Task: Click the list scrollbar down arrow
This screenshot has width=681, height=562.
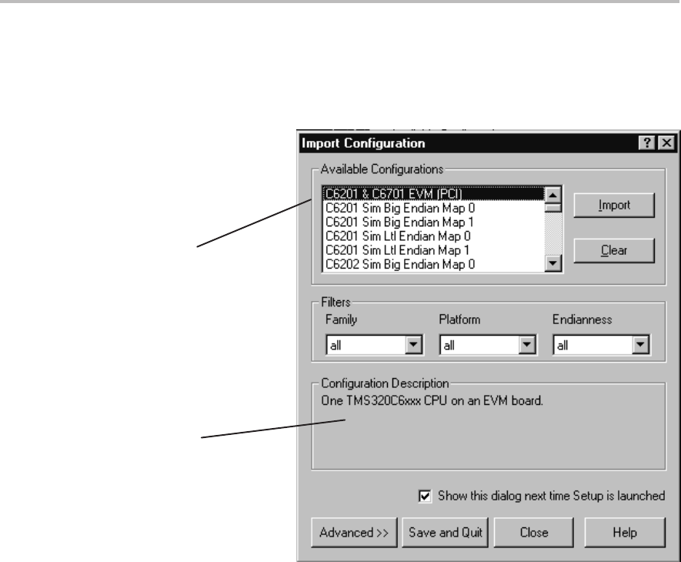Action: coord(552,263)
